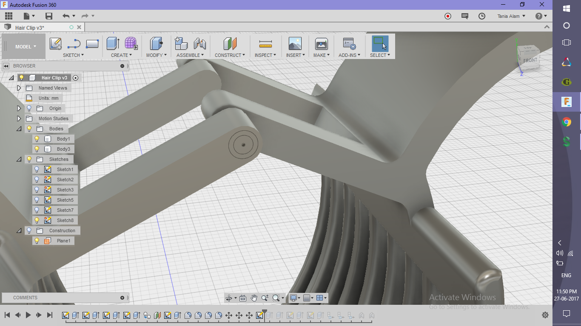
Task: Toggle visibility bulb for Body3
Action: [x=37, y=149]
